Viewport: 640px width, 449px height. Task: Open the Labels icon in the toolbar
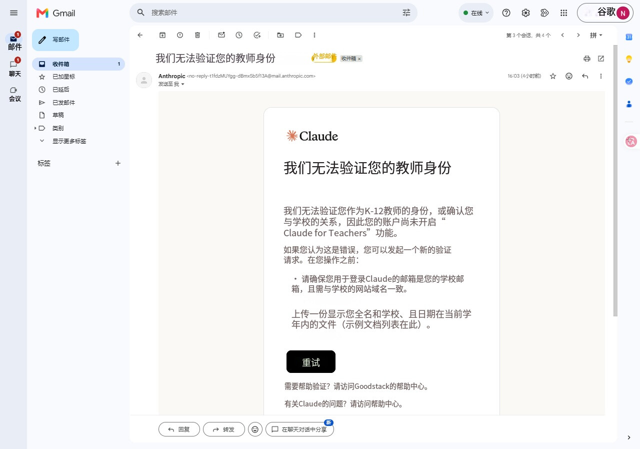[x=298, y=35]
